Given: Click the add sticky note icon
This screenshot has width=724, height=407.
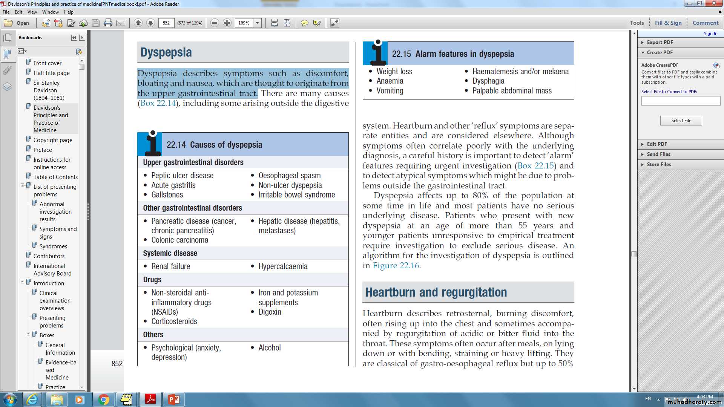Looking at the screenshot, I should (304, 23).
